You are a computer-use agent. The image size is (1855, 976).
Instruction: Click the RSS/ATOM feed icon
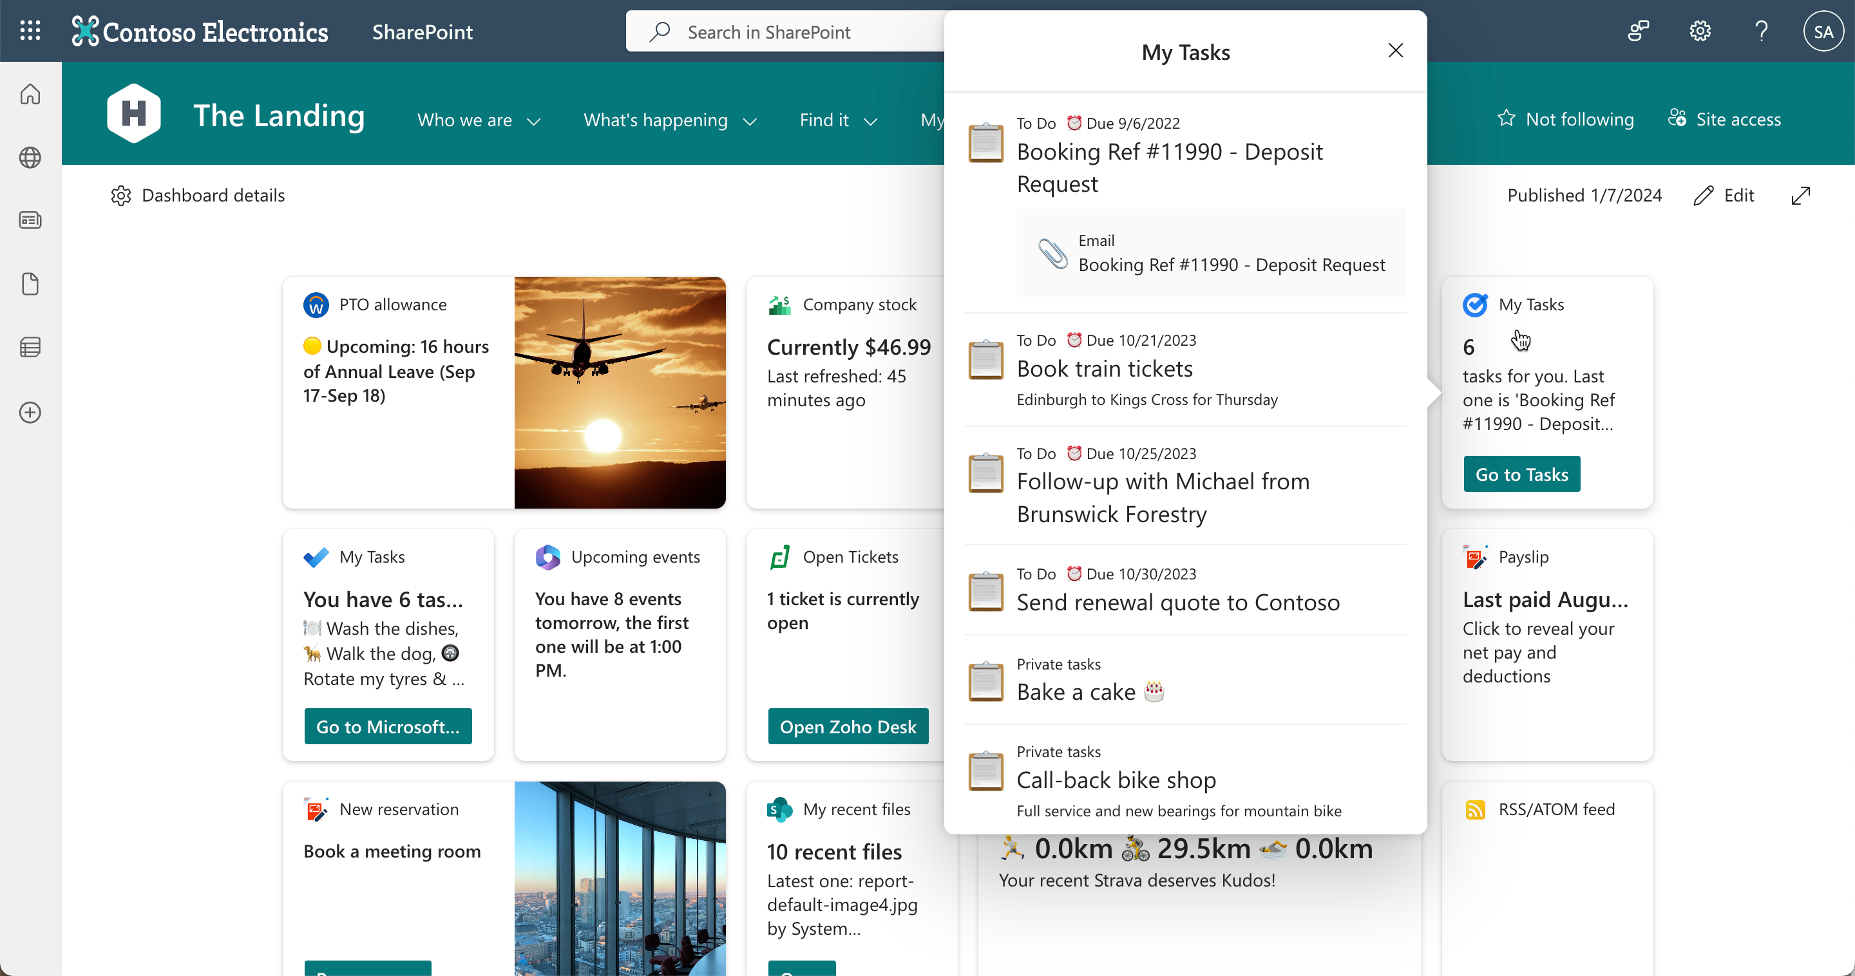coord(1475,810)
